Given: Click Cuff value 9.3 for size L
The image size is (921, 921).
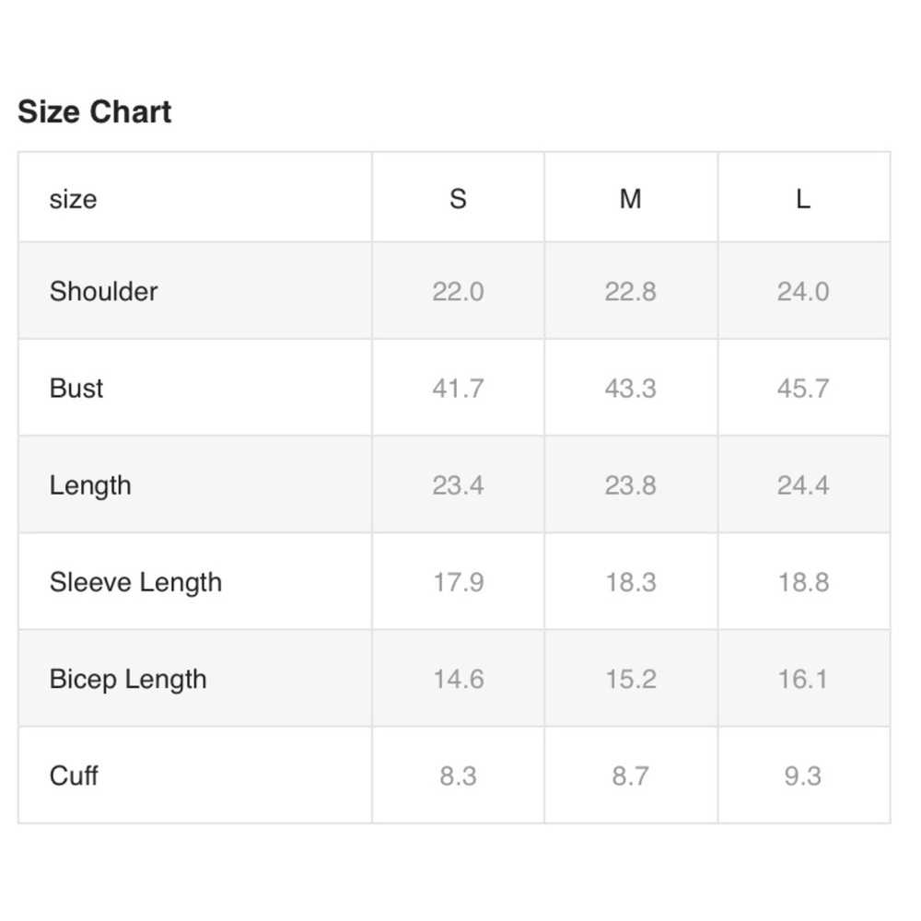Looking at the screenshot, I should coord(803,775).
